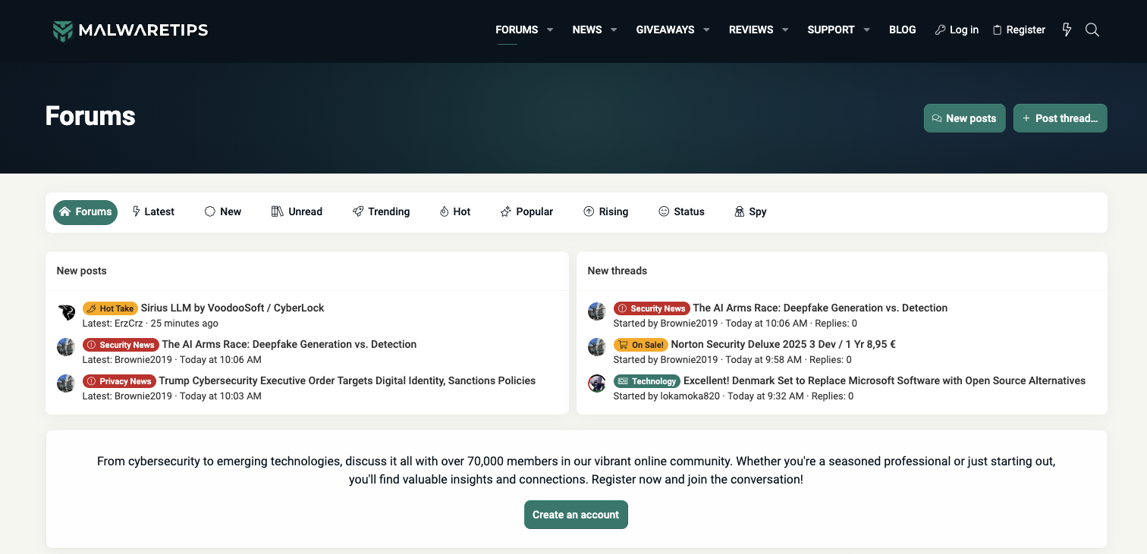Click avatar beside Trump Cybersecurity thread

(66, 384)
